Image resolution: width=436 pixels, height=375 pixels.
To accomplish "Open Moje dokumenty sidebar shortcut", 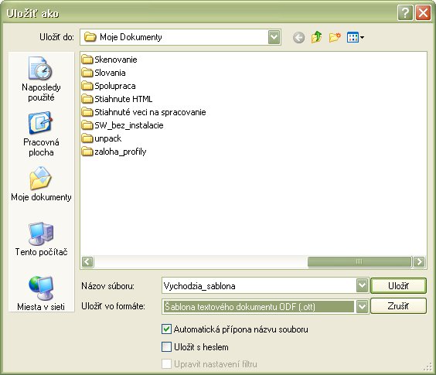I will [41, 184].
